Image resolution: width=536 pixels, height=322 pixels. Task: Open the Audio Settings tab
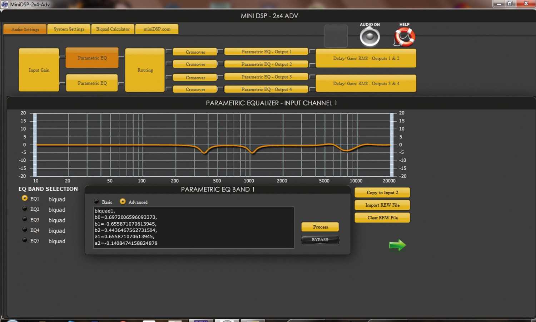point(25,29)
